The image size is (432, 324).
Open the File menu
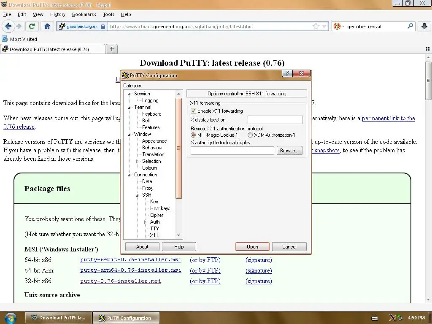point(7,14)
